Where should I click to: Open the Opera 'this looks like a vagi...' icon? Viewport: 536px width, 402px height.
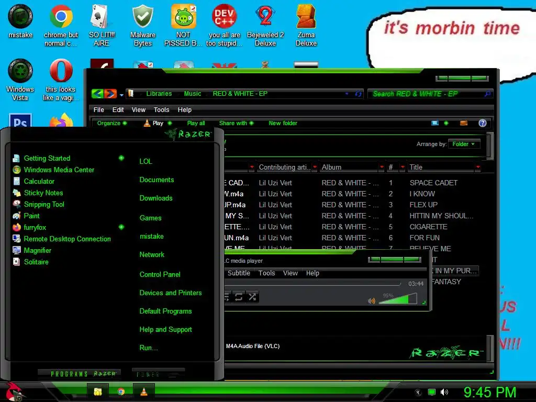tap(61, 80)
